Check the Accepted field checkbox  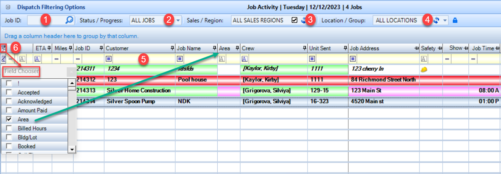[9, 92]
